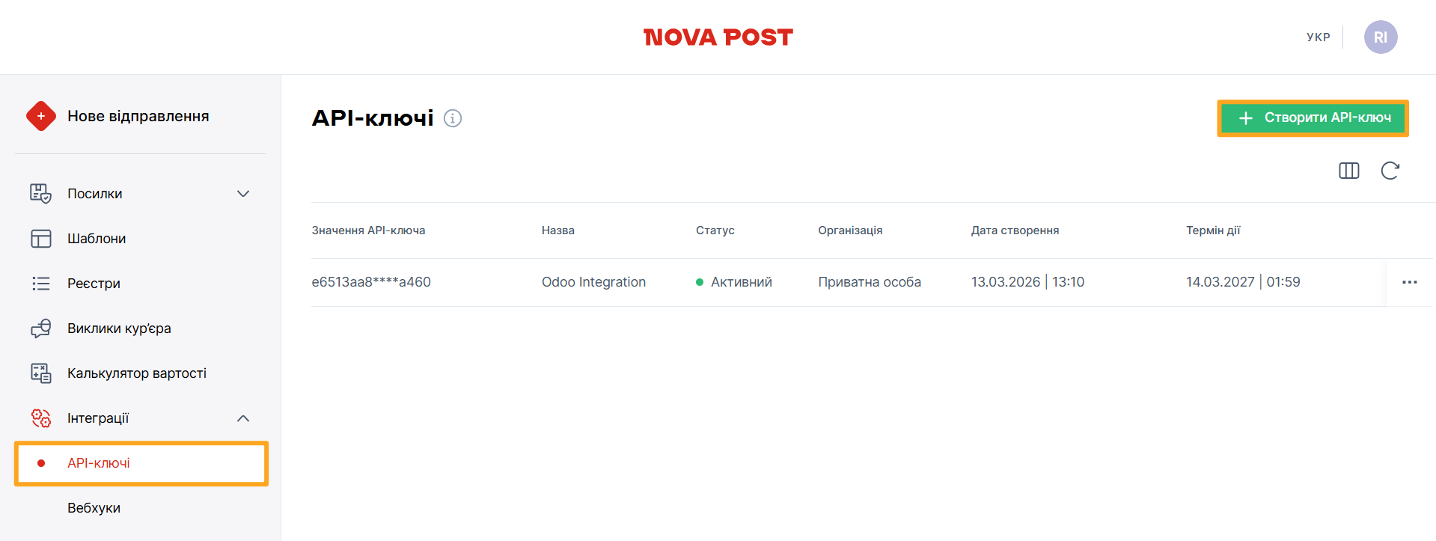The width and height of the screenshot is (1436, 541).
Task: Collapse the Інтеграції chevron
Action: pyautogui.click(x=243, y=418)
